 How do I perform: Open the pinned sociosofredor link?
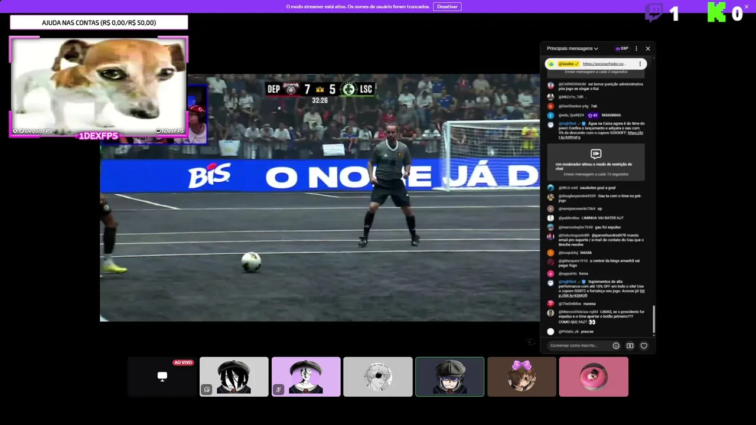coord(604,64)
